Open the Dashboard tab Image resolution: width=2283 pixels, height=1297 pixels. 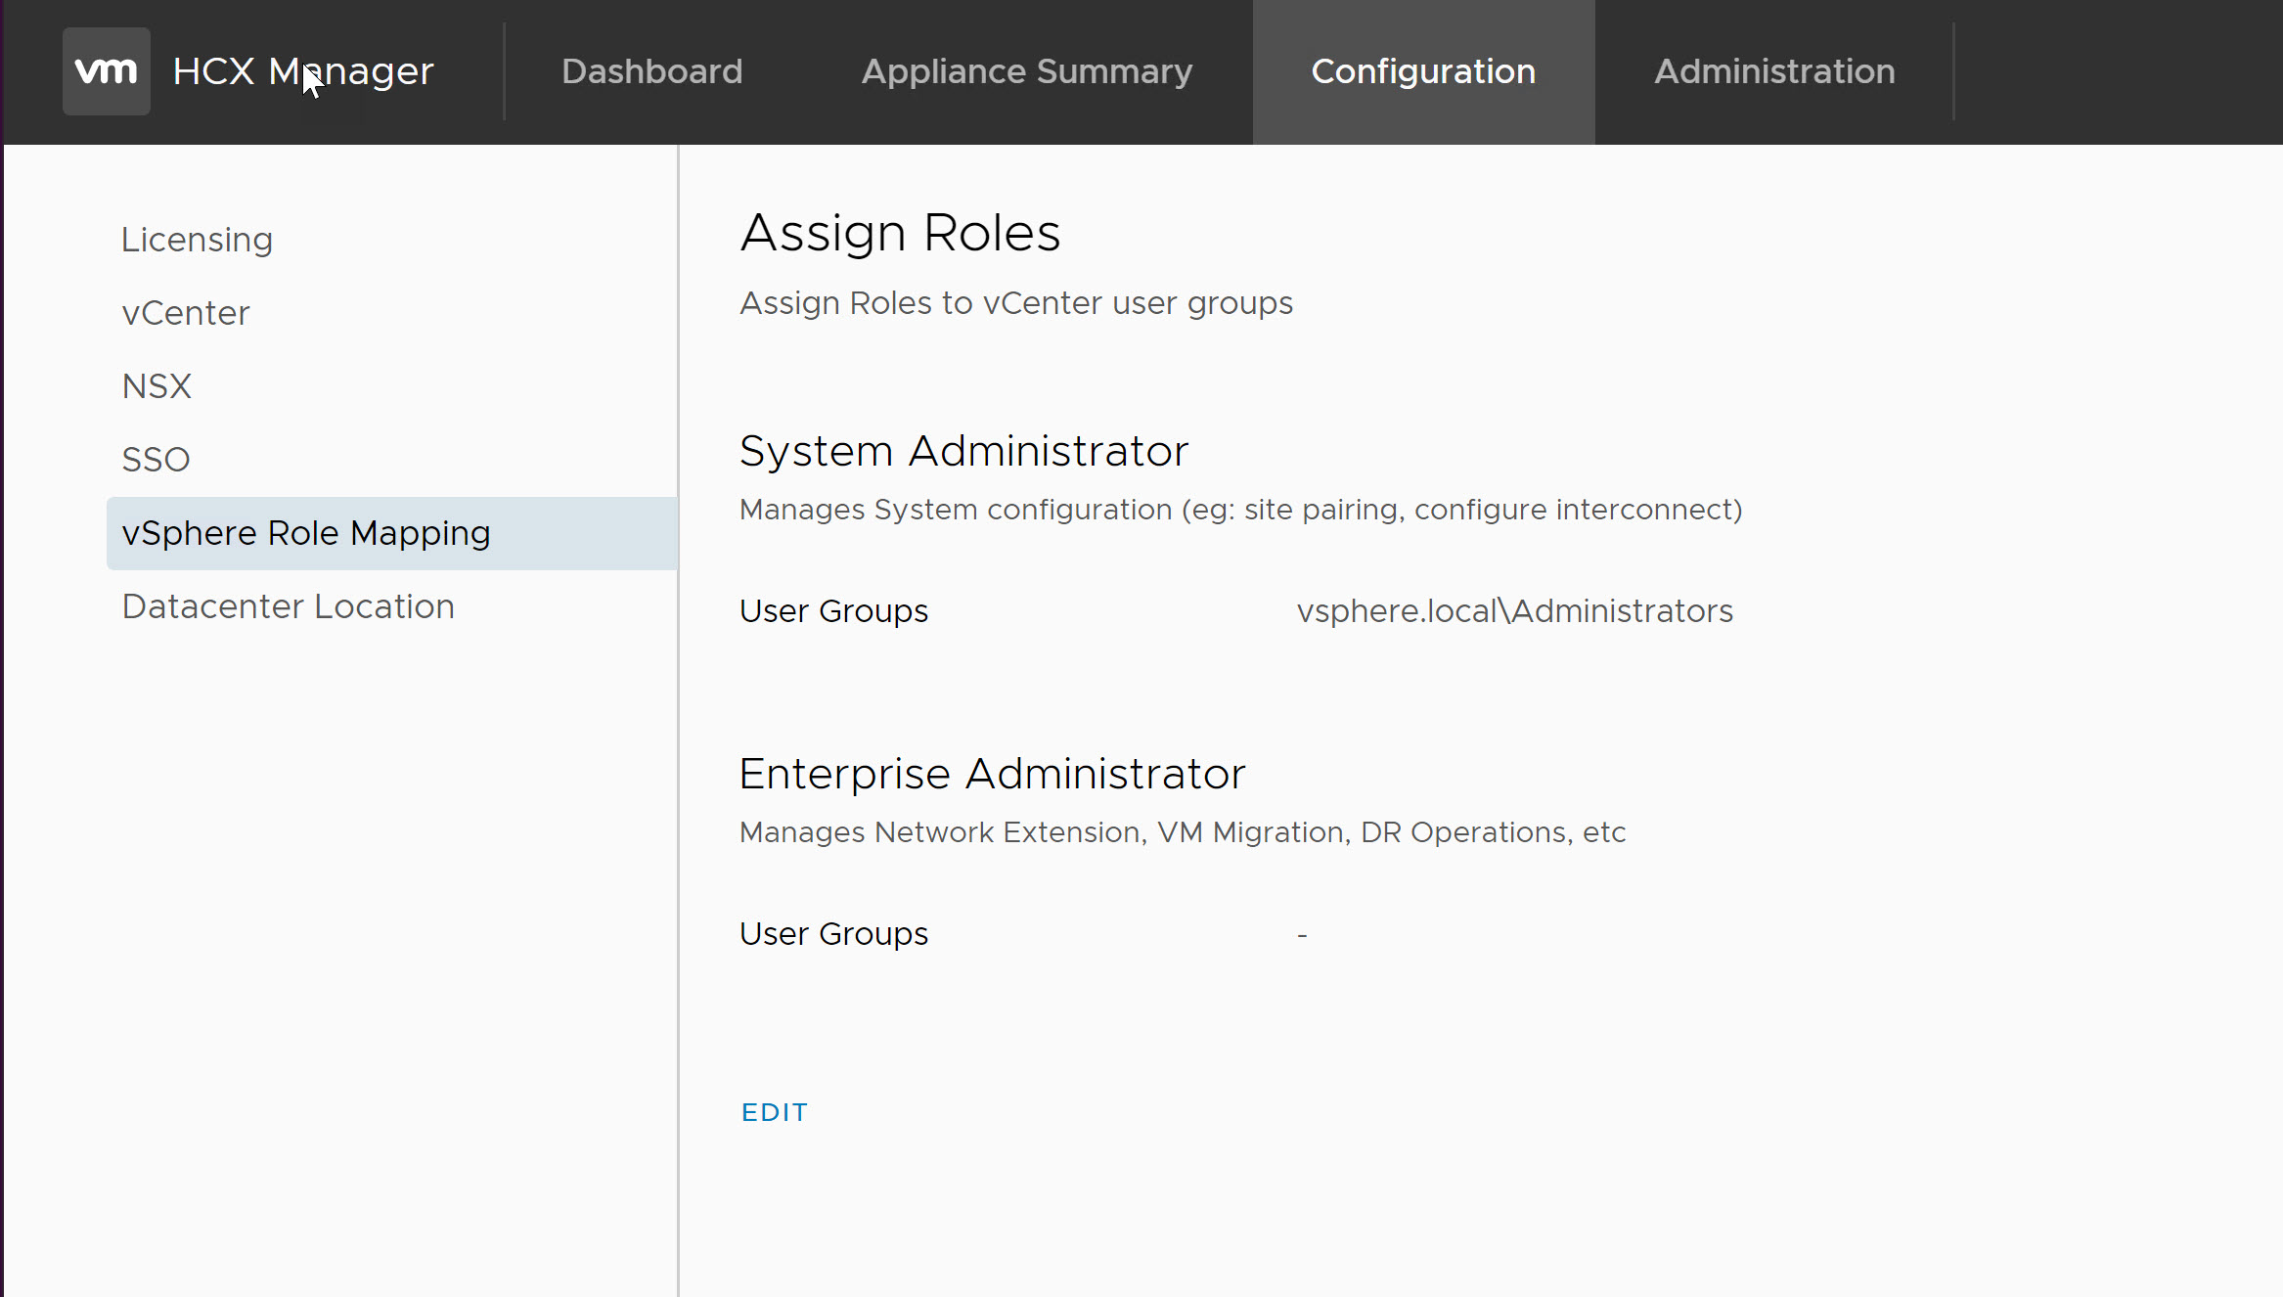tap(651, 71)
